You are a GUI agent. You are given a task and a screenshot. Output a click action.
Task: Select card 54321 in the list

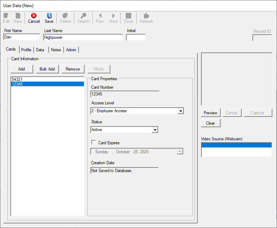pos(47,79)
